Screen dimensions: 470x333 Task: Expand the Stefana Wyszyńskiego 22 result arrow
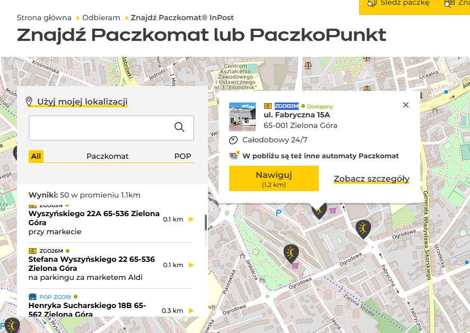coord(191,265)
